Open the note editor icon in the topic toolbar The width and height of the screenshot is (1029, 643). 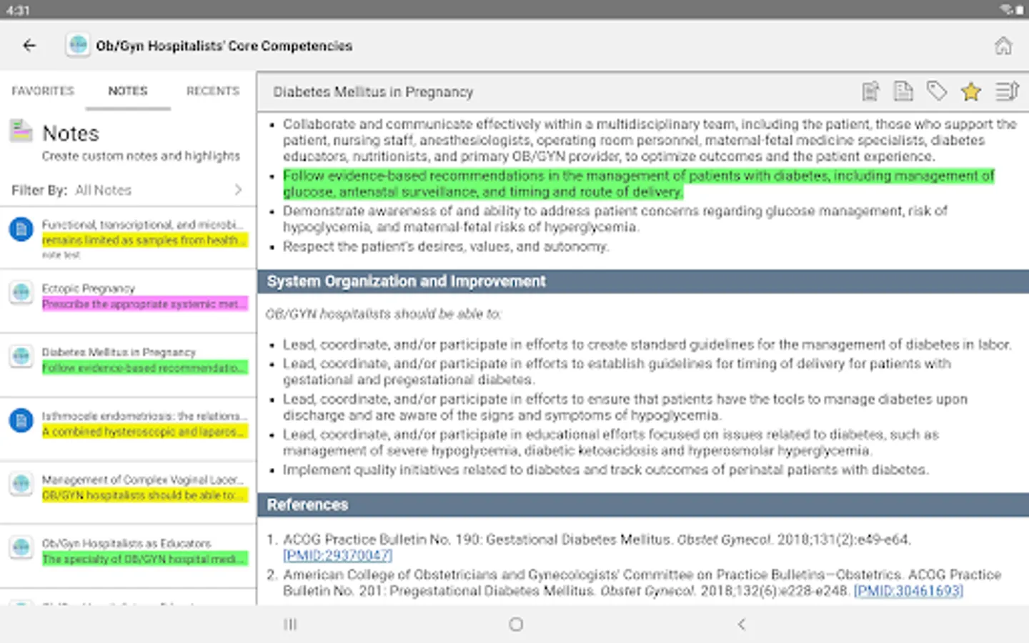pyautogui.click(x=870, y=91)
